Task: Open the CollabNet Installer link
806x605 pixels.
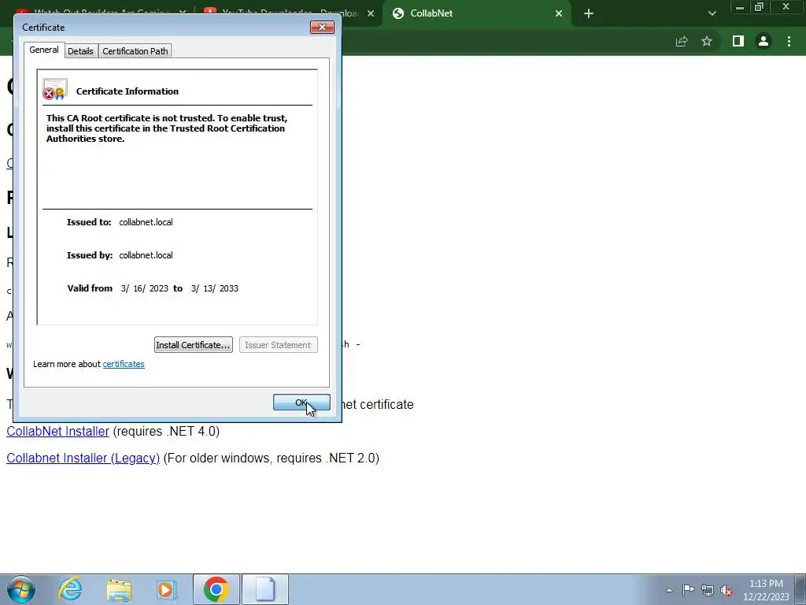Action: [x=57, y=431]
